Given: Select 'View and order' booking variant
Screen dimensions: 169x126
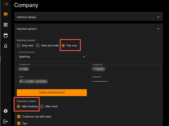Looking at the screenshot, I should coord(38,46).
